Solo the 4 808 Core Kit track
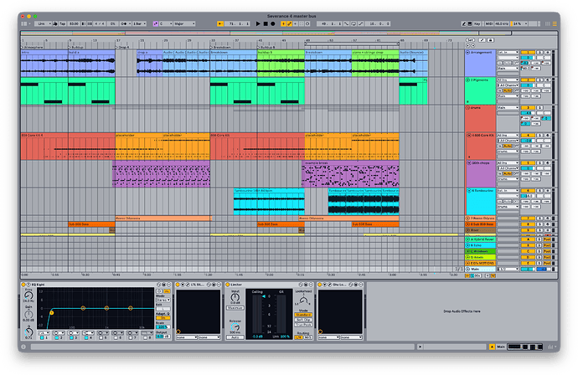The width and height of the screenshot is (578, 375). [x=539, y=136]
